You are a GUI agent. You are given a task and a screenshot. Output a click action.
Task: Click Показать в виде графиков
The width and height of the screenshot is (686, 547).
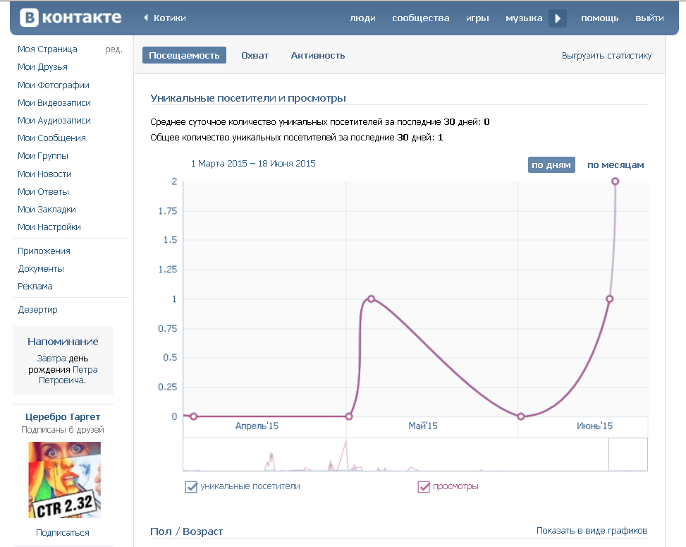(592, 531)
